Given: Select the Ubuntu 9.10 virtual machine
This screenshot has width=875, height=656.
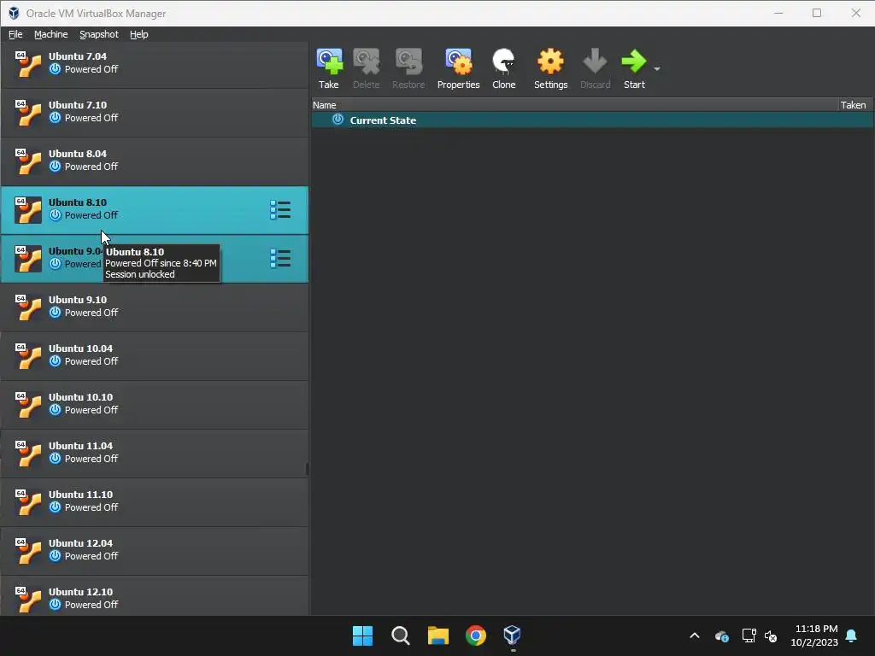Looking at the screenshot, I should click(155, 307).
